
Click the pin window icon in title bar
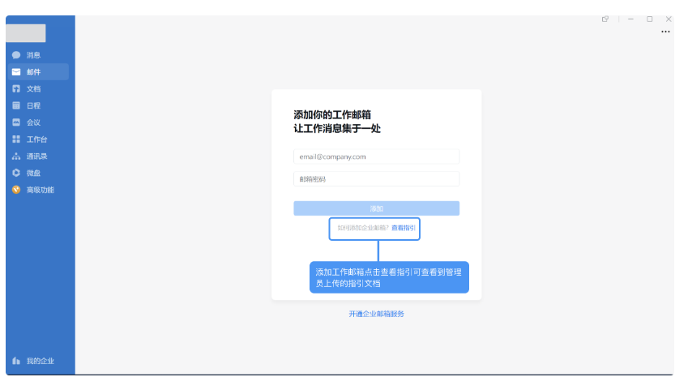[605, 19]
